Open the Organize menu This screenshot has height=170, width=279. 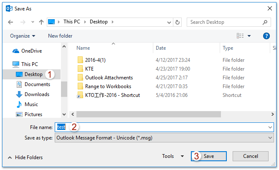click(x=23, y=36)
